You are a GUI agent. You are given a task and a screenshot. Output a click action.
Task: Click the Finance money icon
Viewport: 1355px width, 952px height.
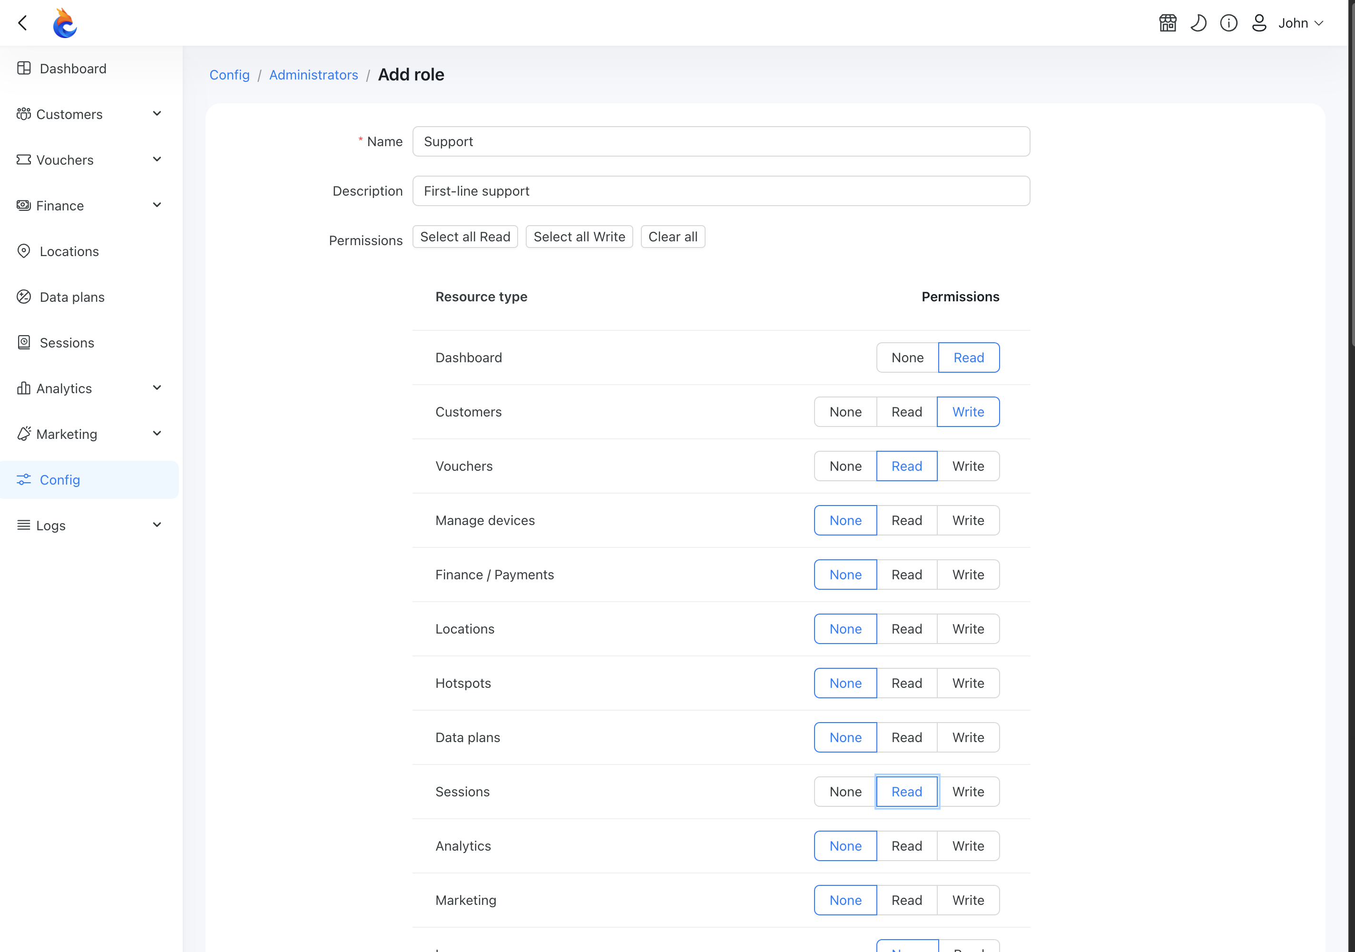coord(24,205)
